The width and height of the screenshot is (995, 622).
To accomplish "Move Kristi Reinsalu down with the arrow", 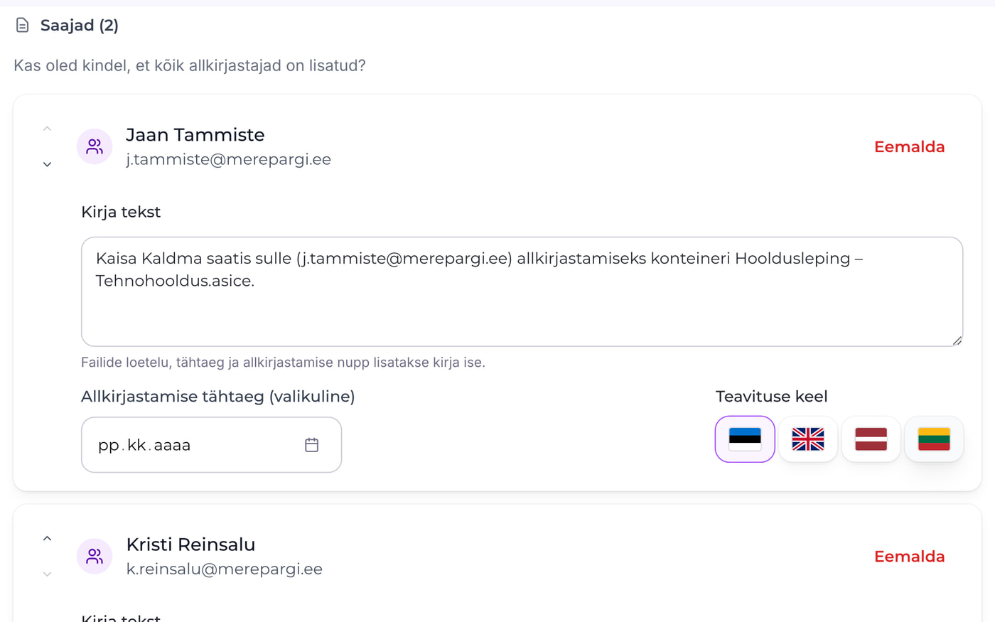I will point(47,574).
